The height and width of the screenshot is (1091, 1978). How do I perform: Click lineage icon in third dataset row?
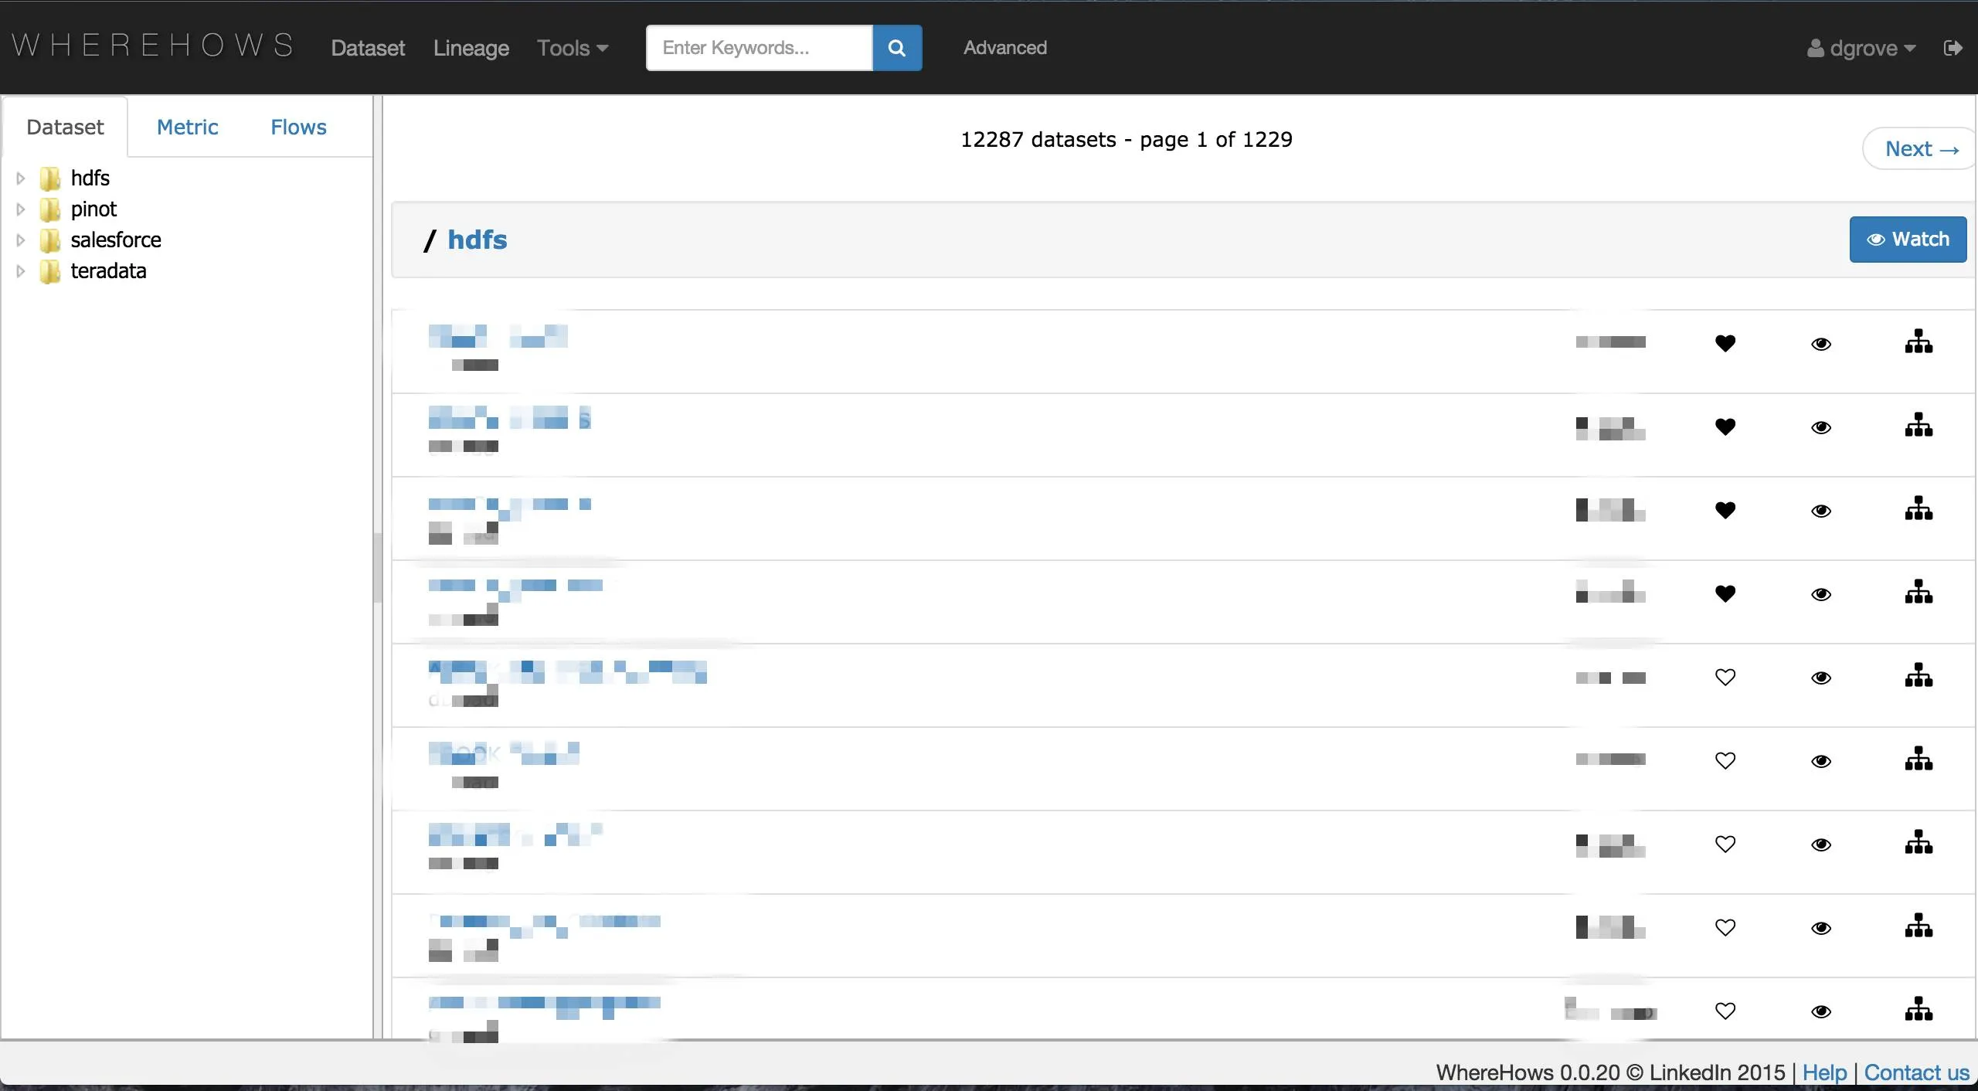(x=1919, y=508)
